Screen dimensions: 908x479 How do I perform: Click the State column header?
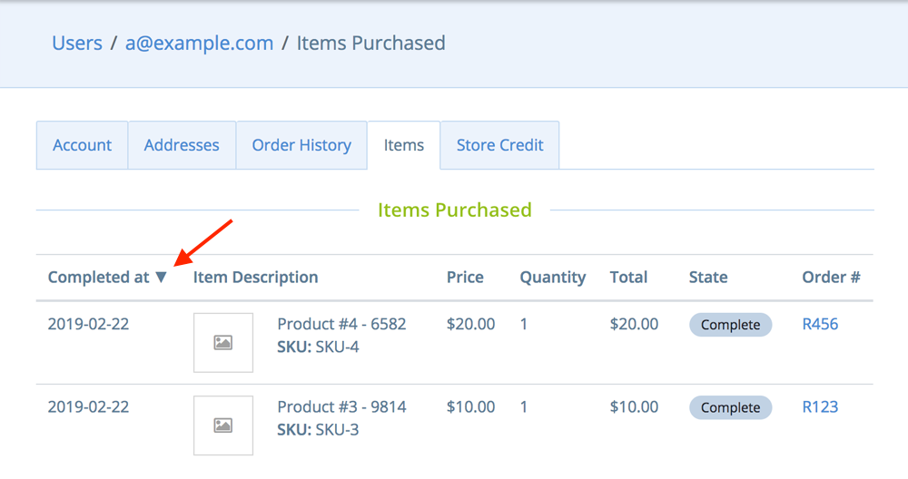(708, 278)
